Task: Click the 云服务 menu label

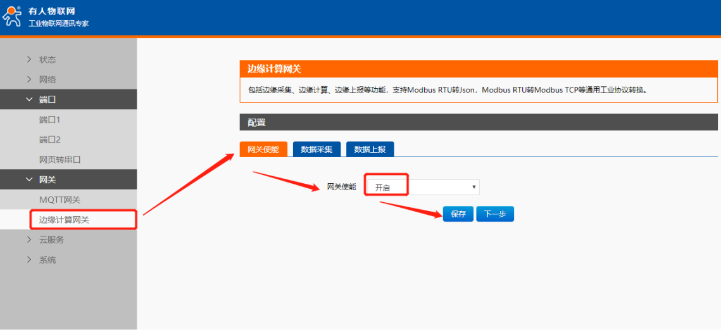Action: point(51,240)
